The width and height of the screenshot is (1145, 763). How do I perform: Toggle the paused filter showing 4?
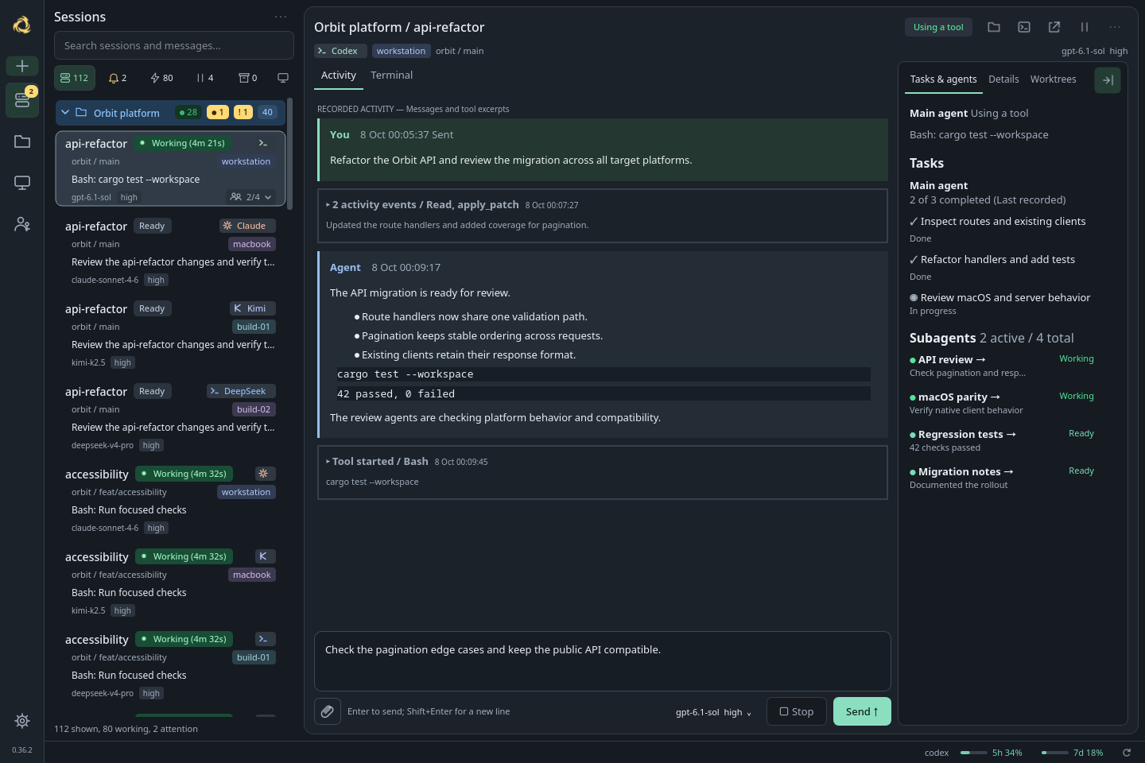pos(205,78)
